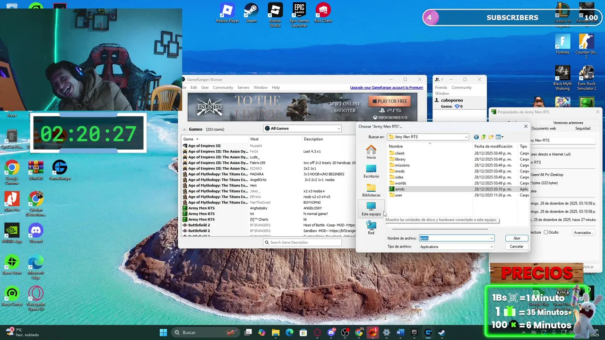The width and height of the screenshot is (605, 340).
Task: Select Este equipo in the file dialog sidebar
Action: (371, 209)
